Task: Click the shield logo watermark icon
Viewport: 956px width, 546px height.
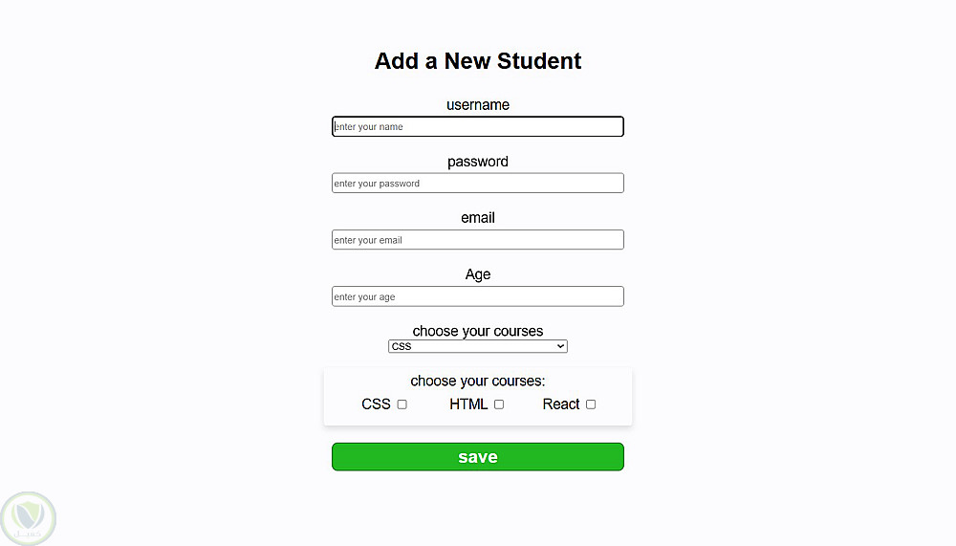Action: (29, 518)
